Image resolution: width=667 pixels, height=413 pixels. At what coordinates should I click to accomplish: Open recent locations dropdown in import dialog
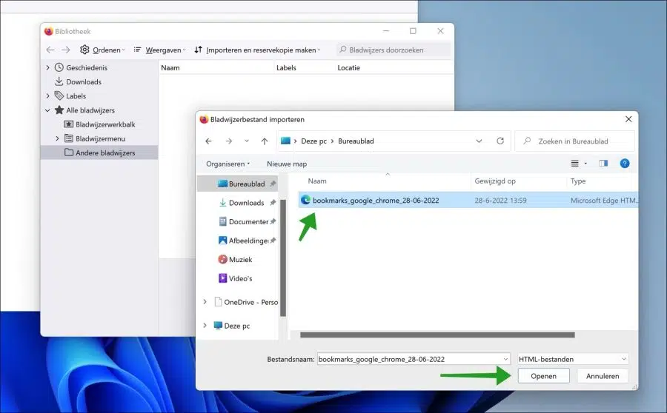247,141
